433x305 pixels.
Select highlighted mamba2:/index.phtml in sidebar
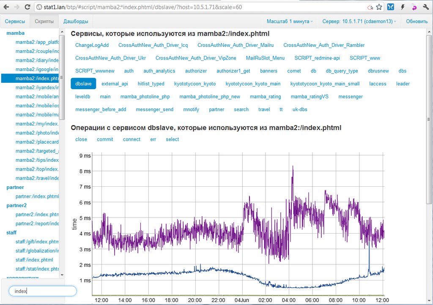click(30, 79)
